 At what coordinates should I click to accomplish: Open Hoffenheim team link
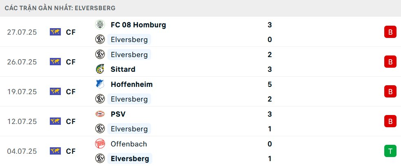click(132, 84)
